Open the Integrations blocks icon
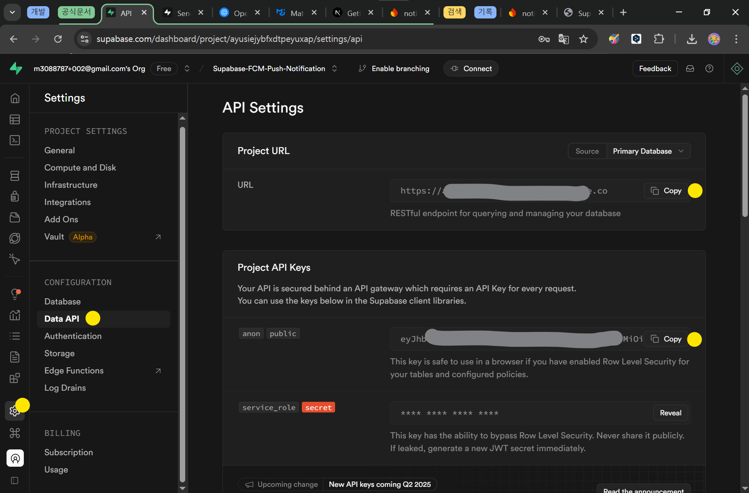 point(15,378)
